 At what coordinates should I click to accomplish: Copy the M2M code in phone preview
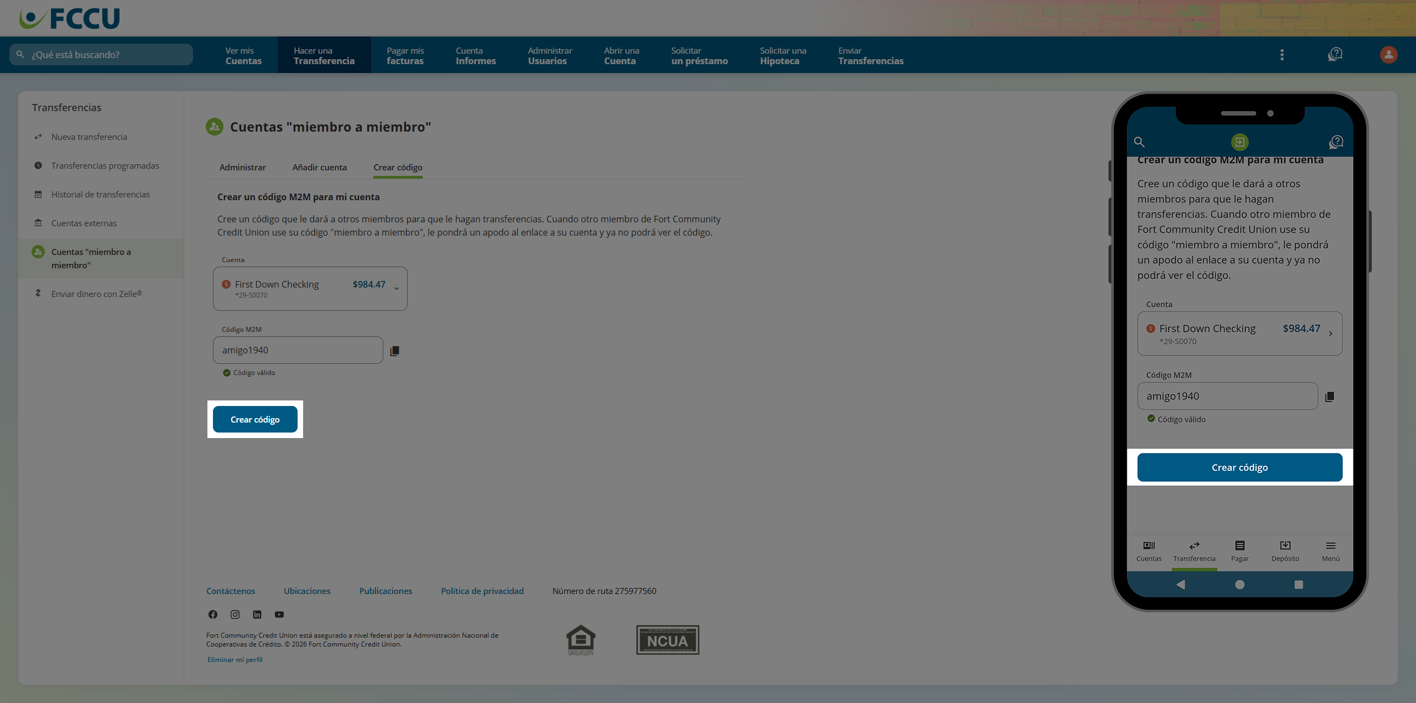pos(1330,397)
